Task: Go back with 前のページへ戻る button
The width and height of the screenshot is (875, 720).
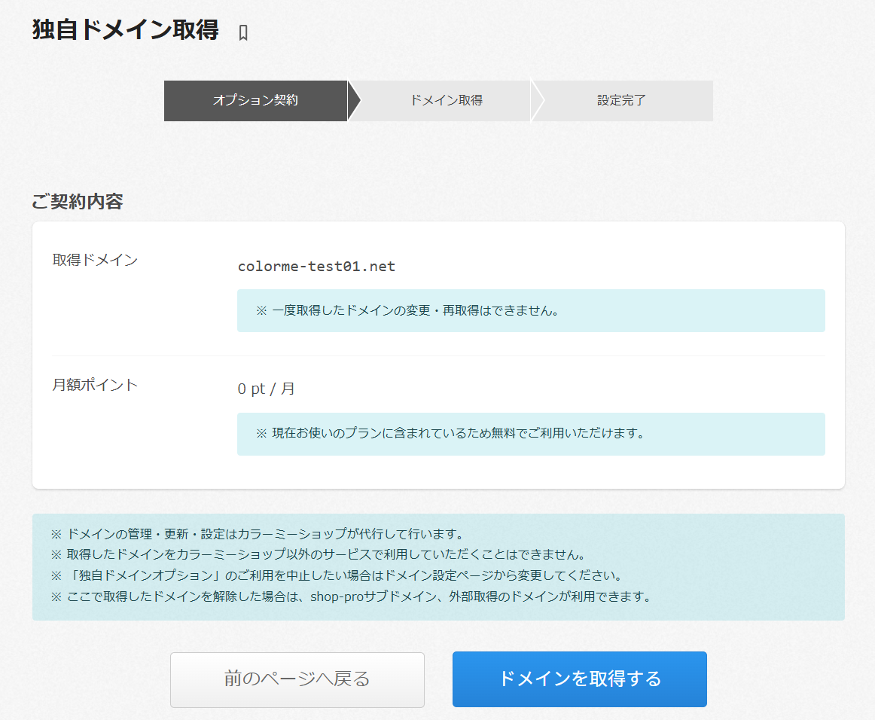Action: (x=297, y=679)
